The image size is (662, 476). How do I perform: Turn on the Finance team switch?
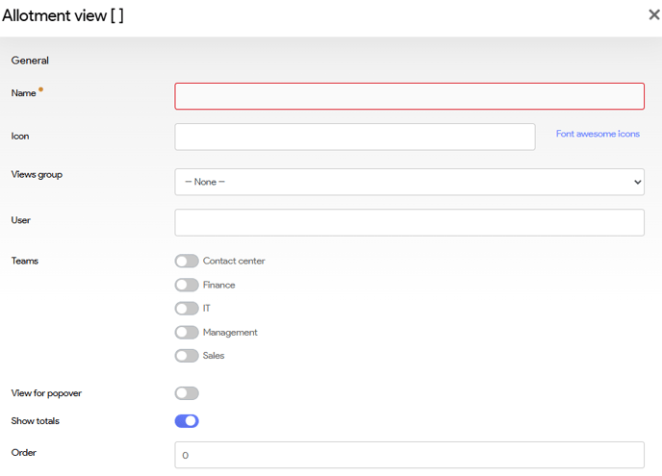coord(187,285)
